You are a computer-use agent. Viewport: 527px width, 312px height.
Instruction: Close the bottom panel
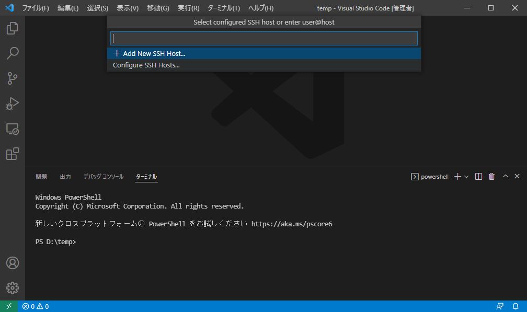coord(517,176)
